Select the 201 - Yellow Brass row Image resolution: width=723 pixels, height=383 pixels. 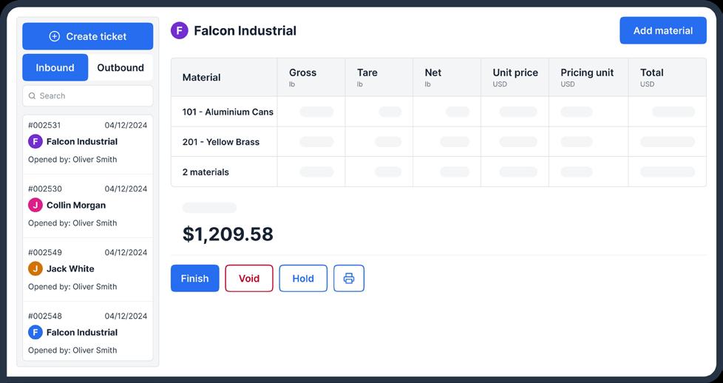point(221,142)
